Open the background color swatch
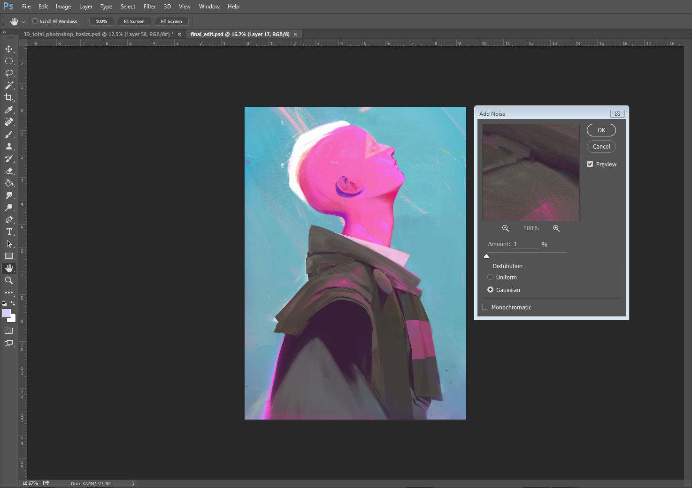Screen dimensions: 692x488 click(13, 319)
